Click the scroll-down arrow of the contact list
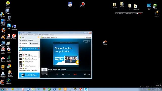 click(39, 68)
